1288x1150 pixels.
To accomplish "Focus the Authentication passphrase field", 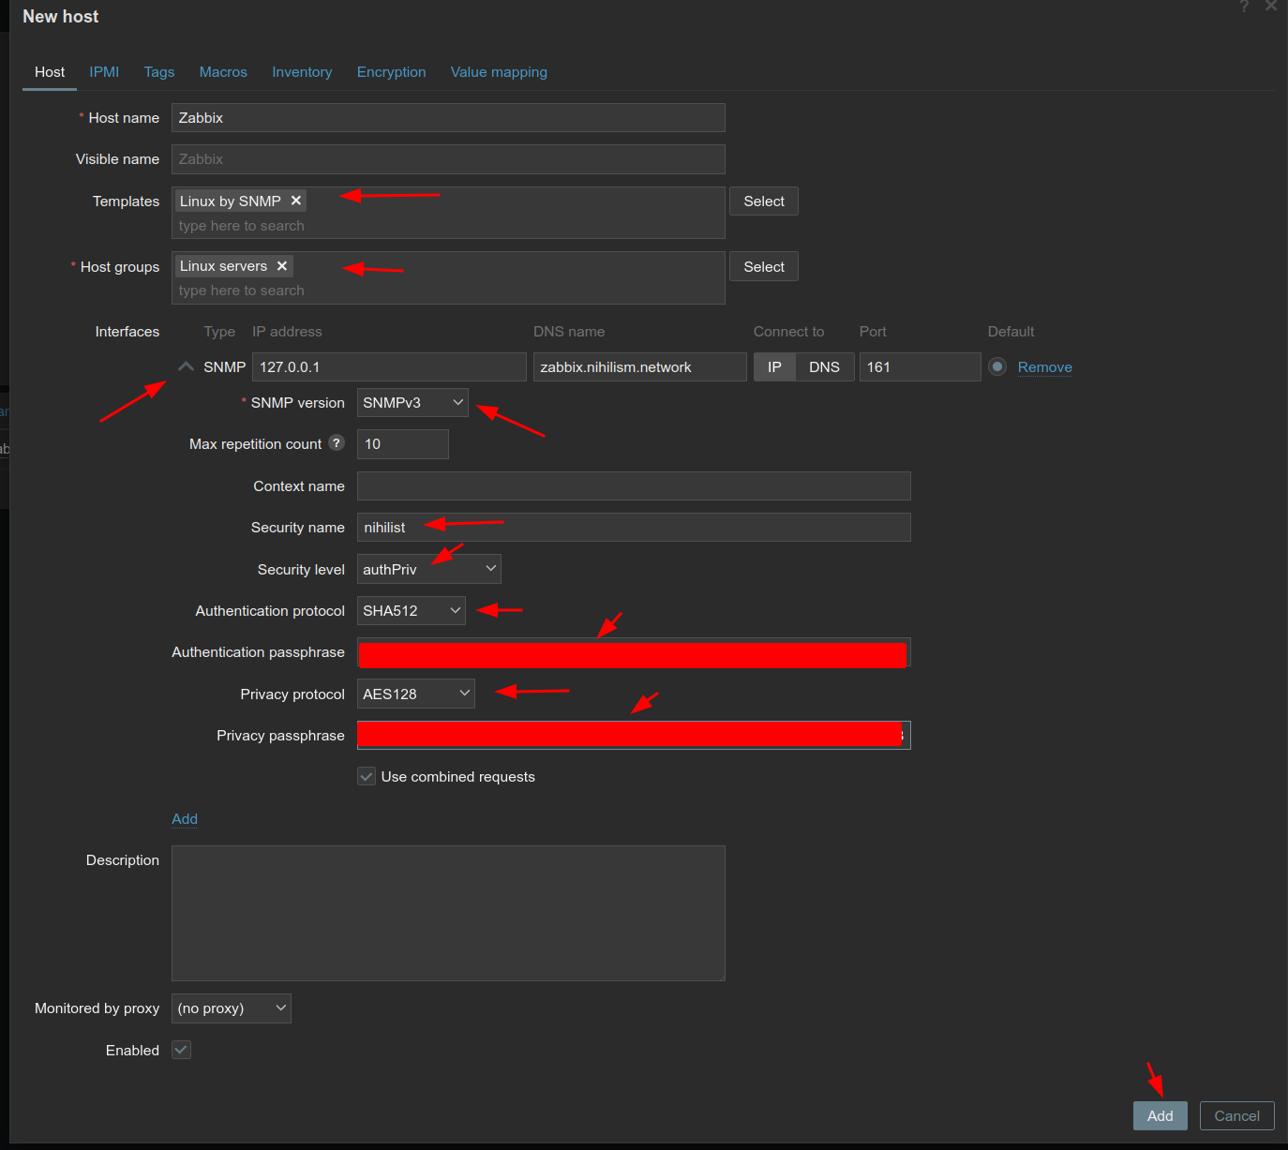I will (634, 652).
